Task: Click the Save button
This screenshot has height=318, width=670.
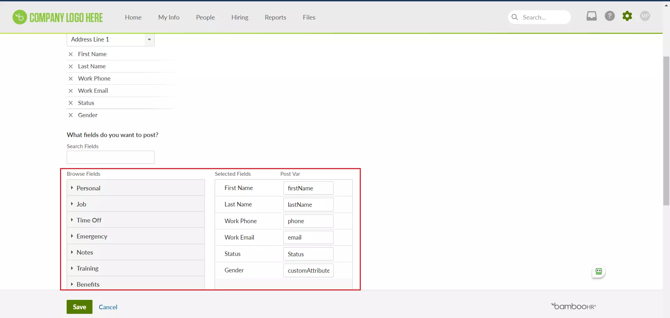Action: point(79,307)
